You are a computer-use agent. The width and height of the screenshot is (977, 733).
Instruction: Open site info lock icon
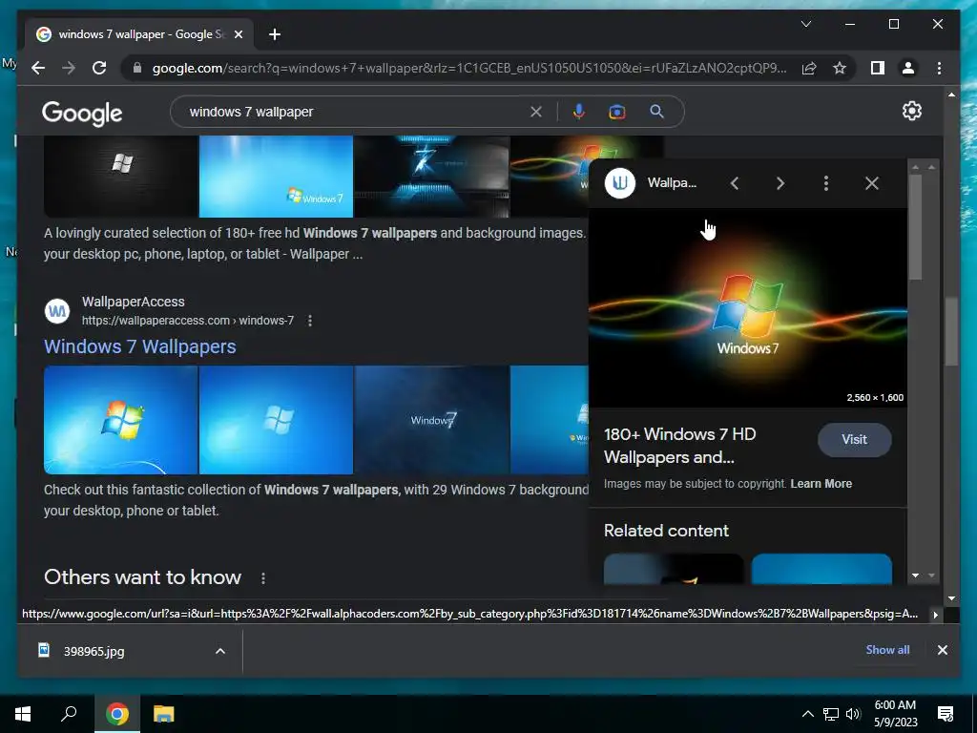coord(137,68)
